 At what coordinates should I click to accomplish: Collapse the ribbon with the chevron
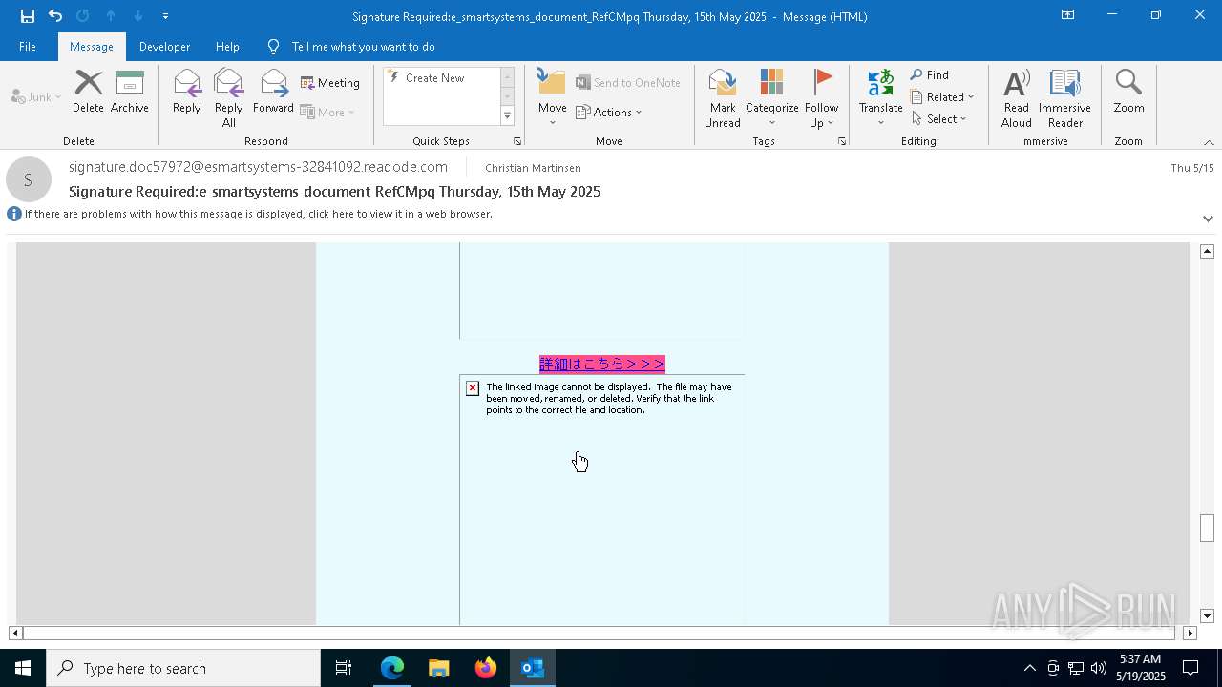1209,142
